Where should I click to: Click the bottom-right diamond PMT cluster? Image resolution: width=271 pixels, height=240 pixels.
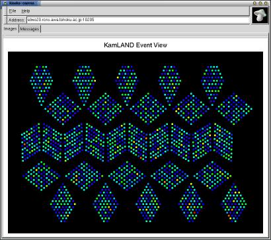pyautogui.click(x=234, y=203)
